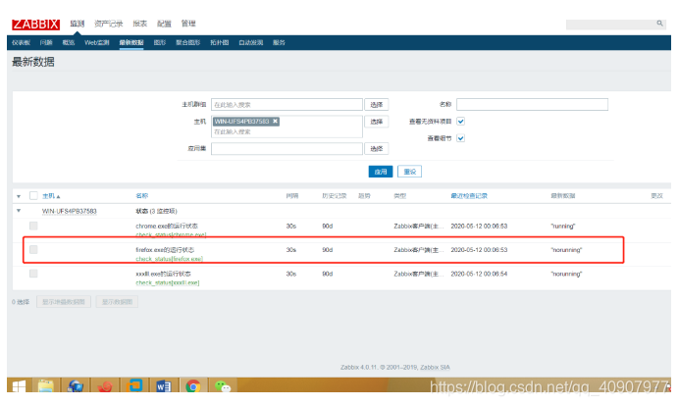Open the 监测 top menu
Screen dimensions: 679x406
pos(78,24)
